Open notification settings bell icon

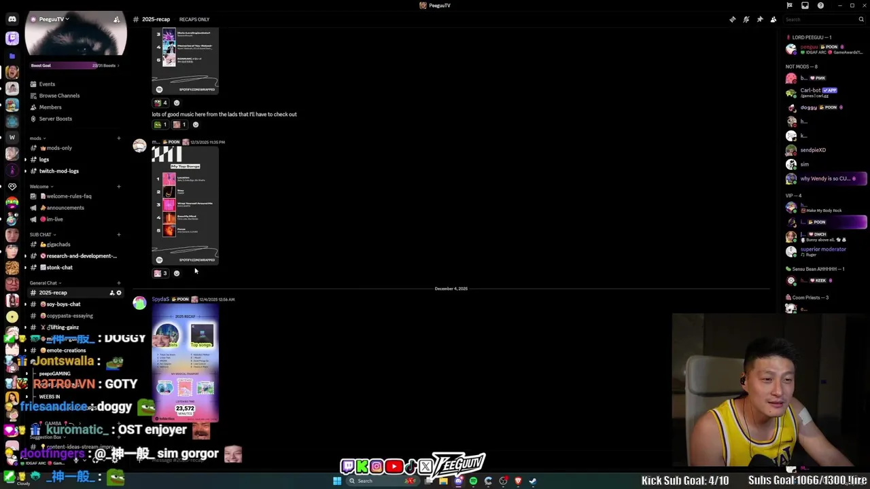coord(746,19)
